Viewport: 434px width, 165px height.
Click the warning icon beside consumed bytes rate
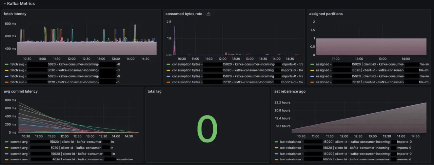click(x=208, y=14)
